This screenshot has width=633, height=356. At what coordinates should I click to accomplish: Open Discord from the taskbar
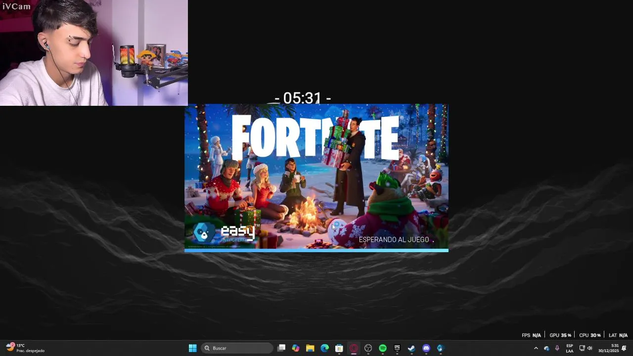[426, 348]
